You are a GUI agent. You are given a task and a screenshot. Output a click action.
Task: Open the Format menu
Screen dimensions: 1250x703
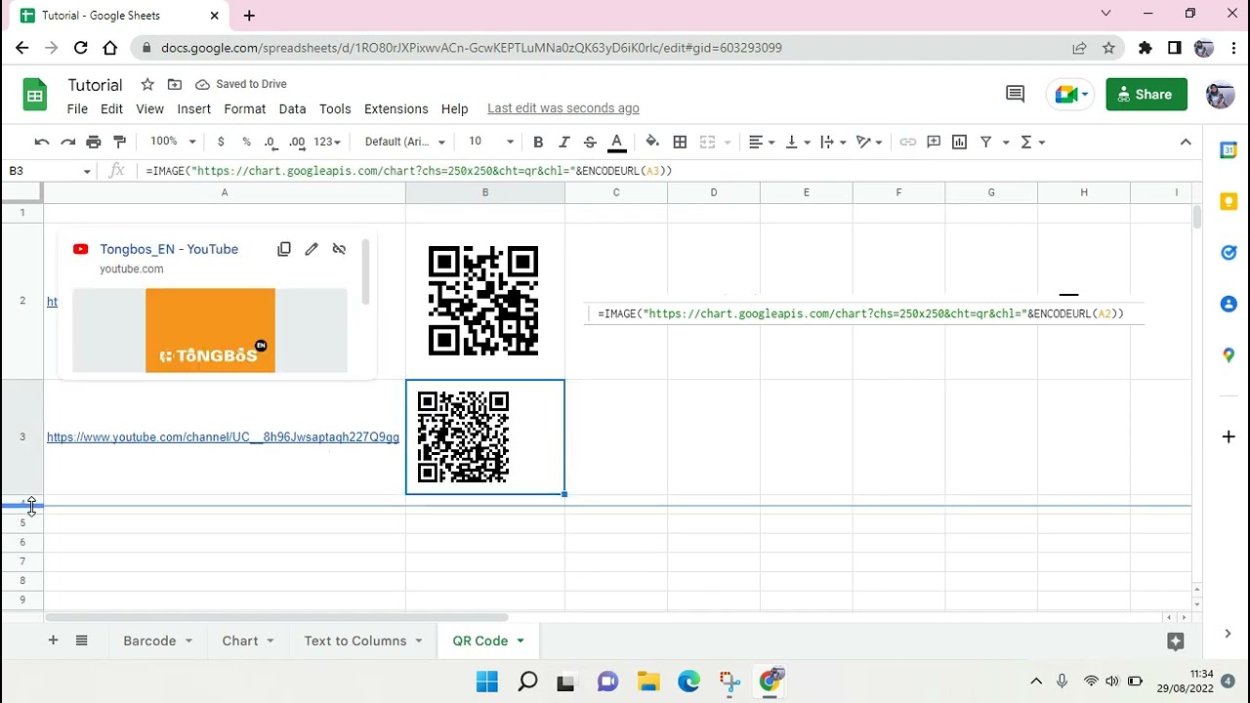pos(244,108)
